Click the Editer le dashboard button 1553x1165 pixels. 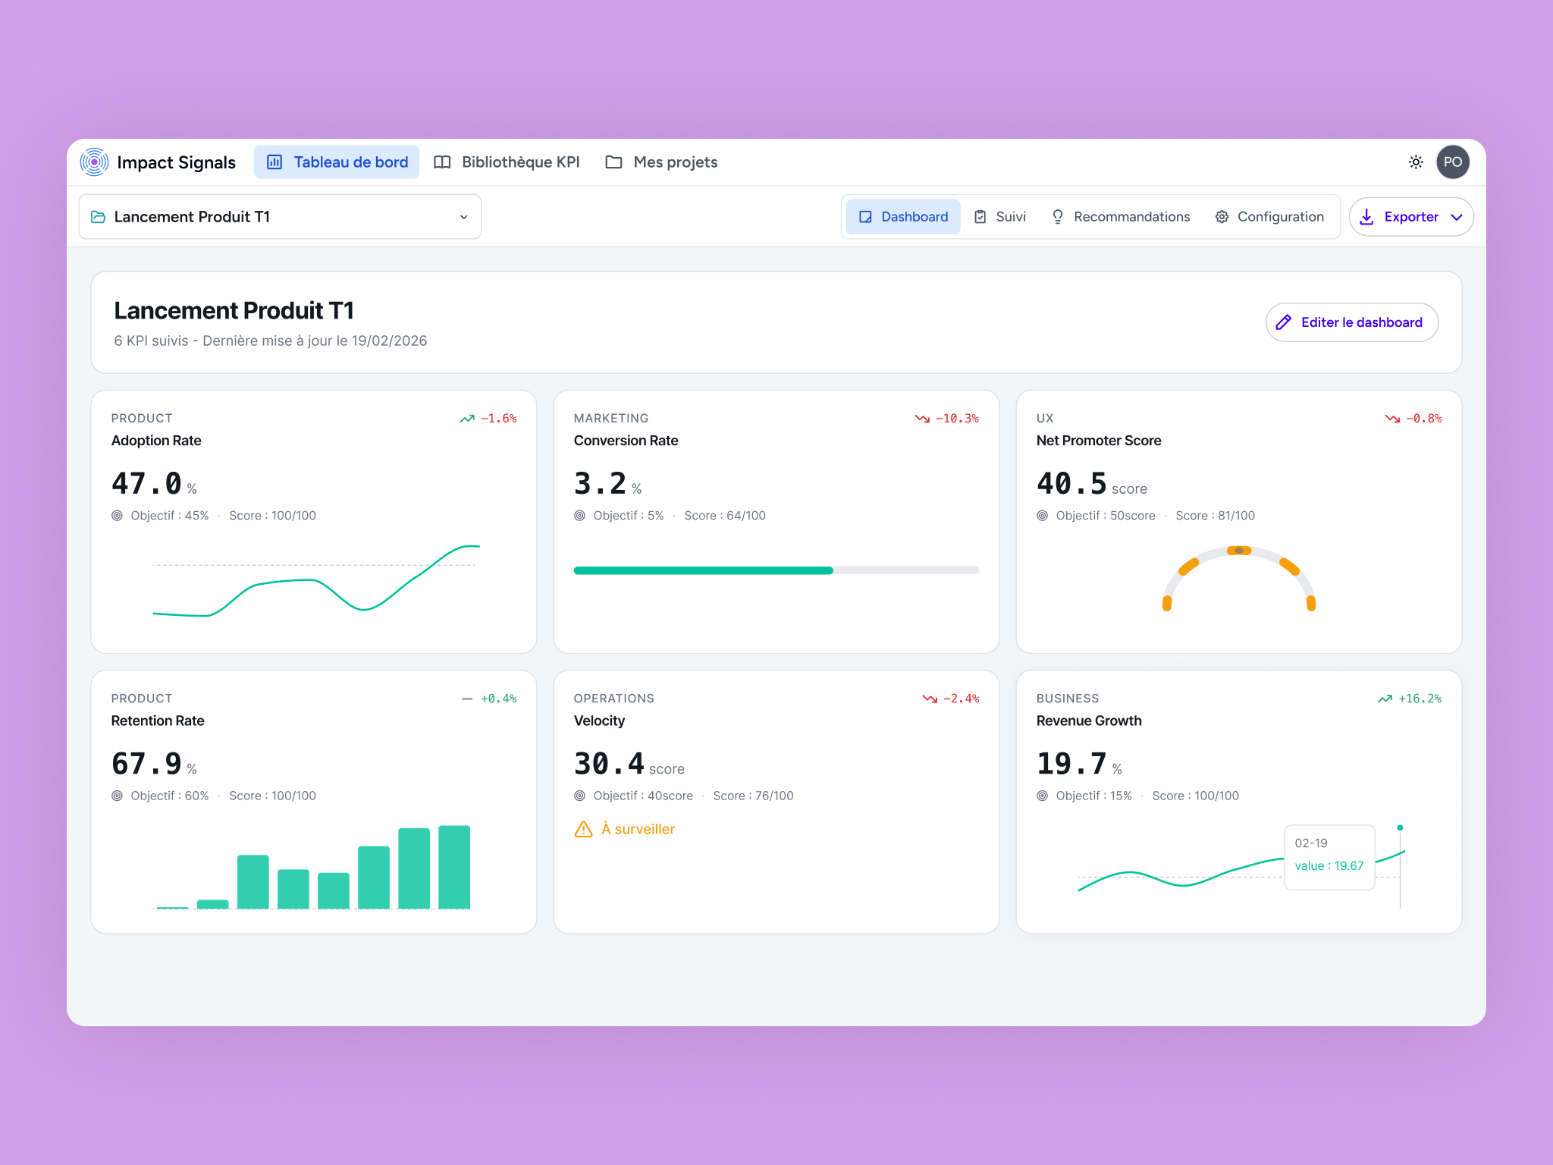click(x=1351, y=322)
